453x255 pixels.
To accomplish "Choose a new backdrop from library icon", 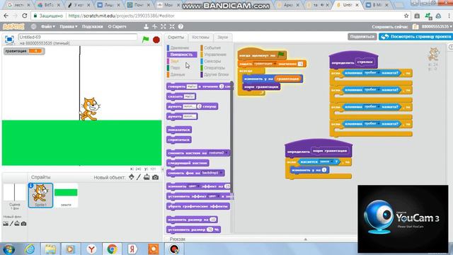I will [6, 224].
